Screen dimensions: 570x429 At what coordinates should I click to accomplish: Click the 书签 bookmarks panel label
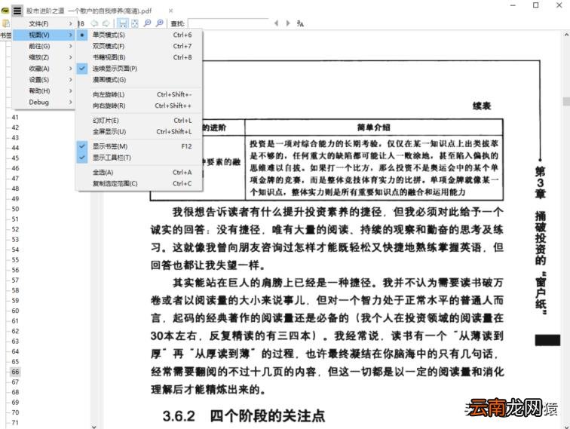click(5, 35)
